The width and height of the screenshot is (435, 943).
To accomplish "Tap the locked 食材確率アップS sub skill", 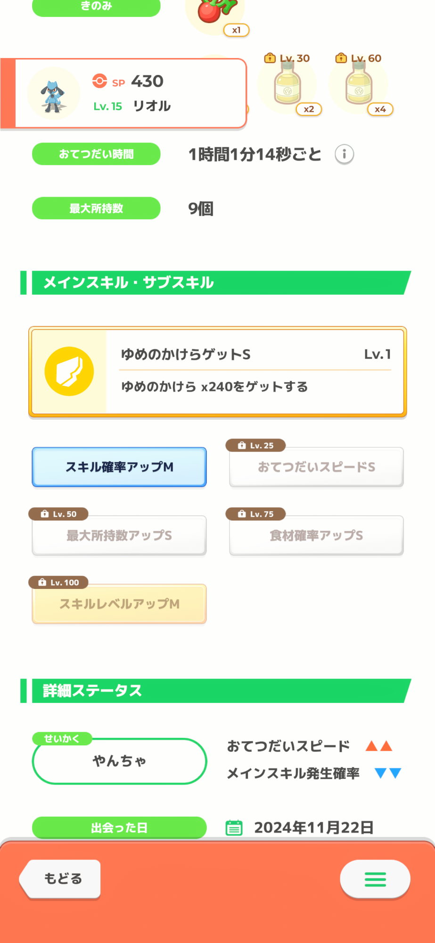I will click(316, 536).
